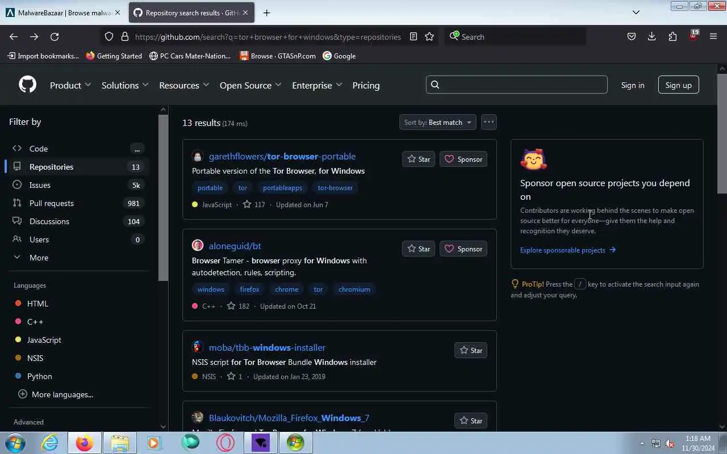Open a new browser tab with plus
727x454 pixels.
[266, 12]
